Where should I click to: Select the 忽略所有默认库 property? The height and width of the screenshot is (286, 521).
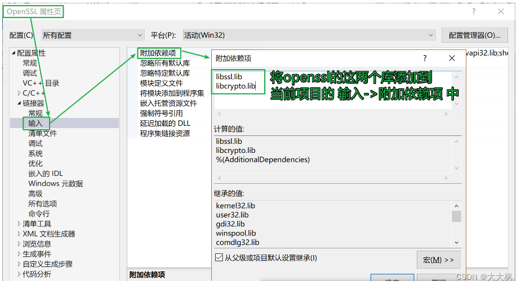[165, 63]
